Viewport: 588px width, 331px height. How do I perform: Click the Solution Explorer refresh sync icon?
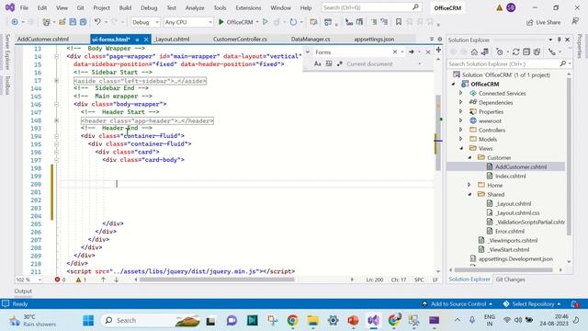coord(516,51)
